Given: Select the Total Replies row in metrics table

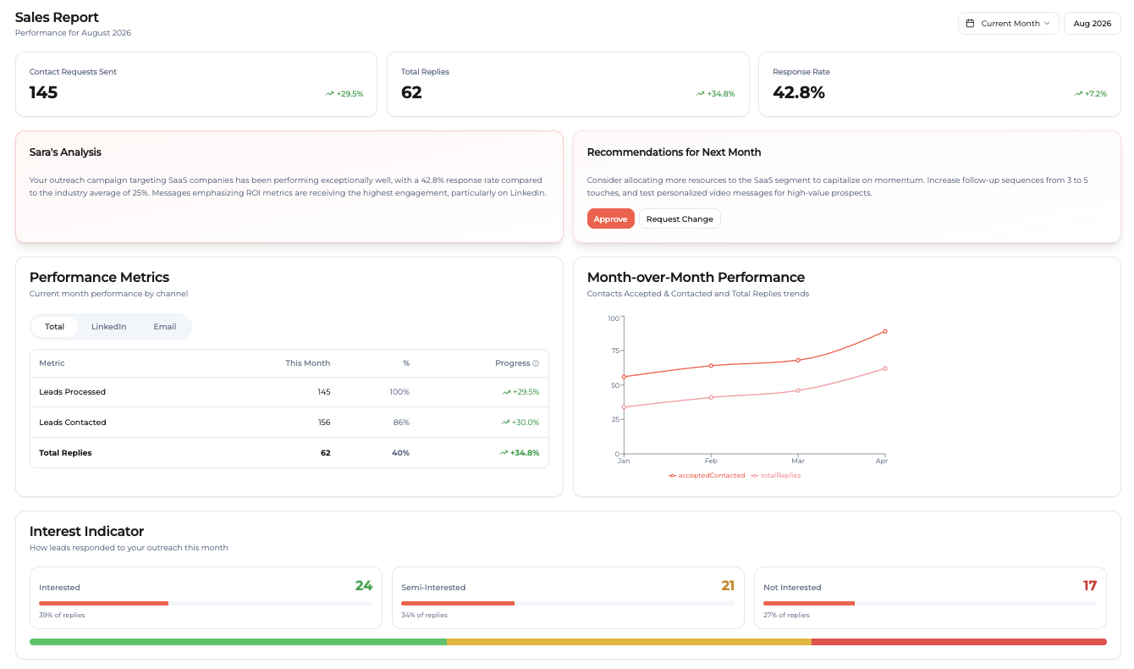Looking at the screenshot, I should pyautogui.click(x=289, y=453).
